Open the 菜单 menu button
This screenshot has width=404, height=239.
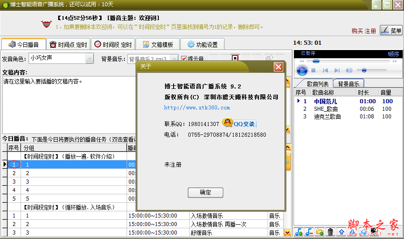point(391,31)
